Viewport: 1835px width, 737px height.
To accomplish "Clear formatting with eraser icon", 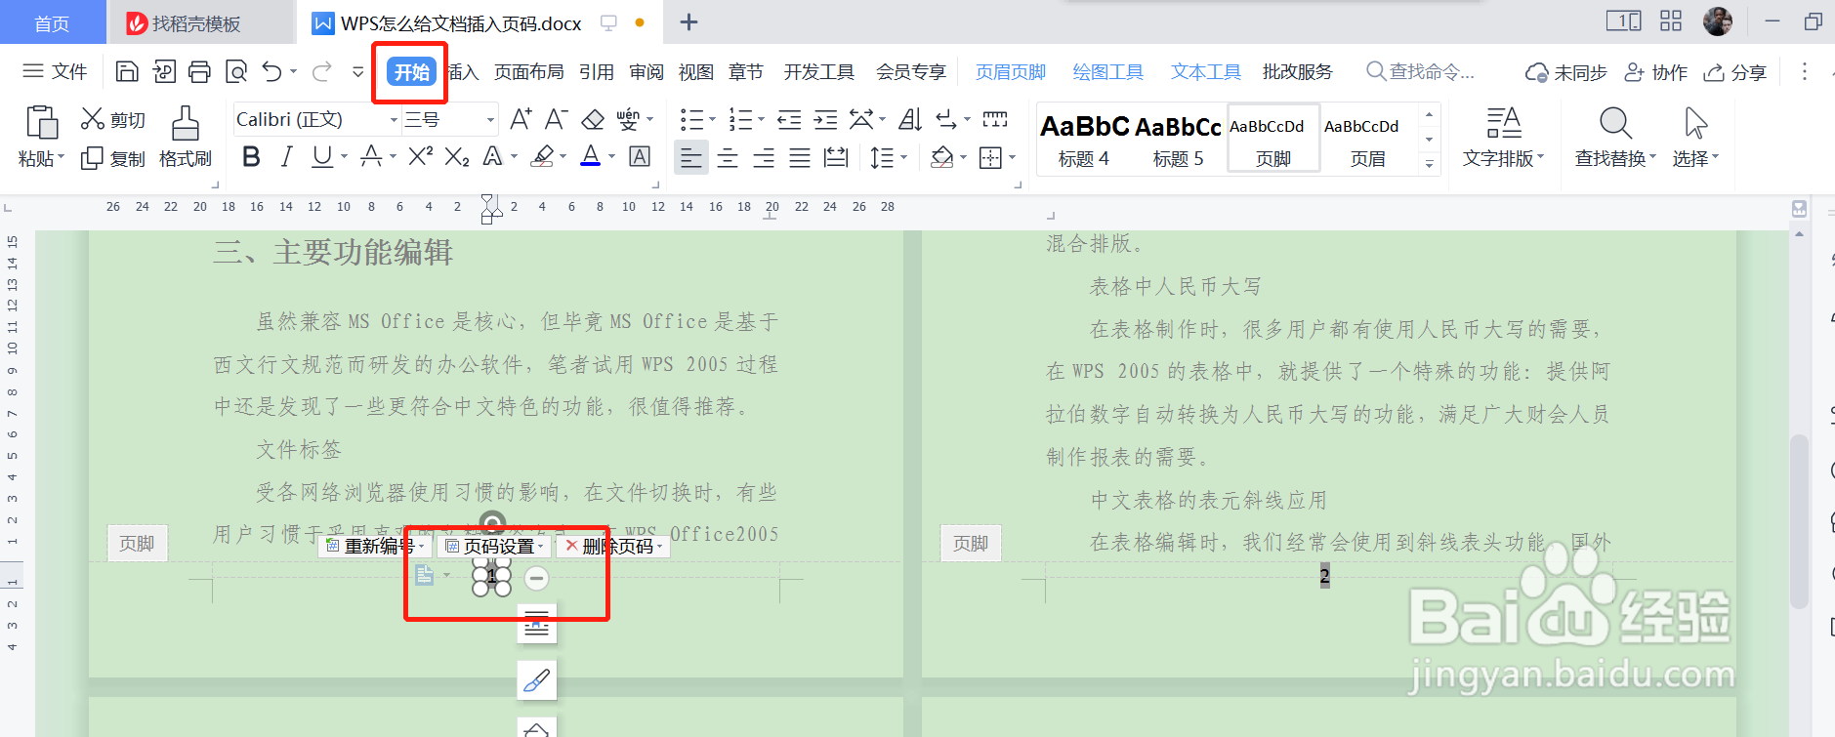I will point(593,119).
